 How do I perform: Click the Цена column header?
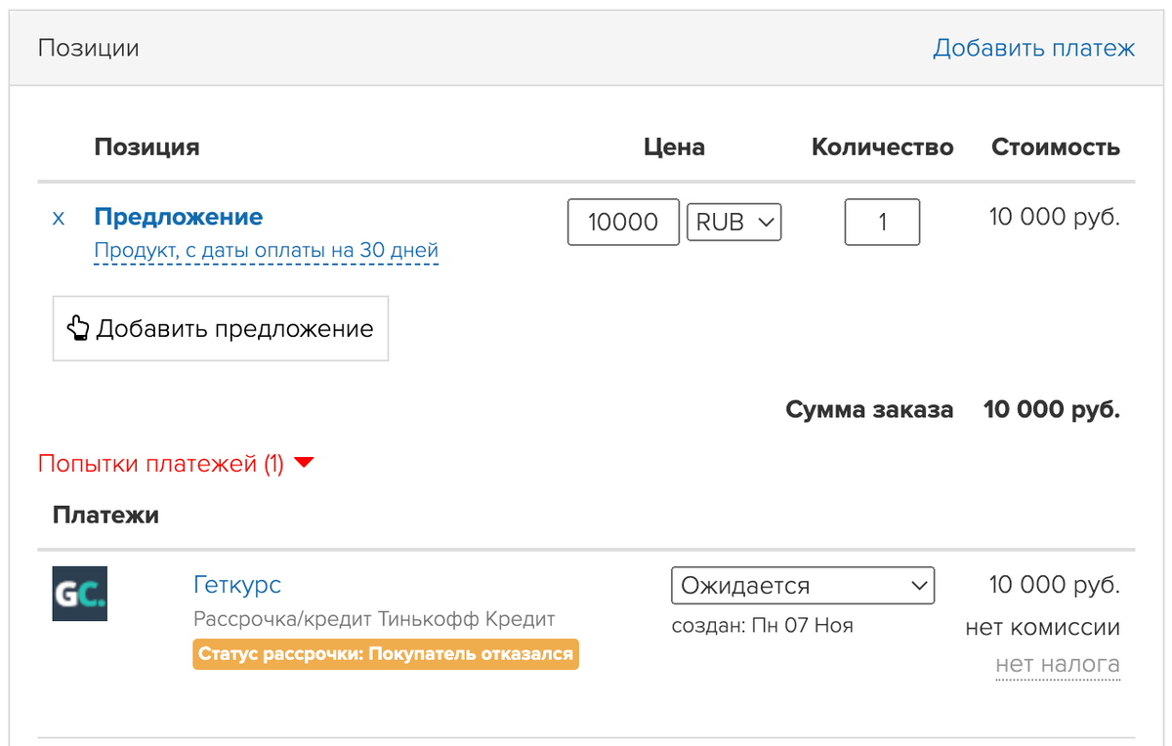[x=675, y=147]
